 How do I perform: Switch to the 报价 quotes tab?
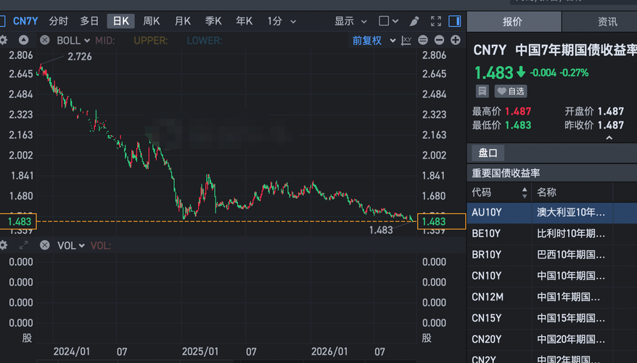point(514,22)
